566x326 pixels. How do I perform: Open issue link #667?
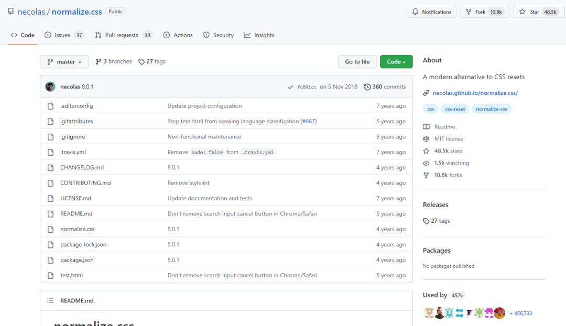(x=309, y=121)
